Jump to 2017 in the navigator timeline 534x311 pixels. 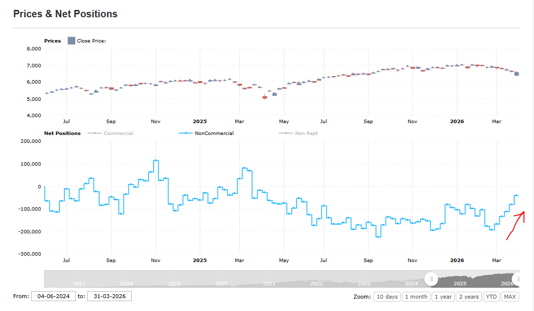click(x=79, y=283)
